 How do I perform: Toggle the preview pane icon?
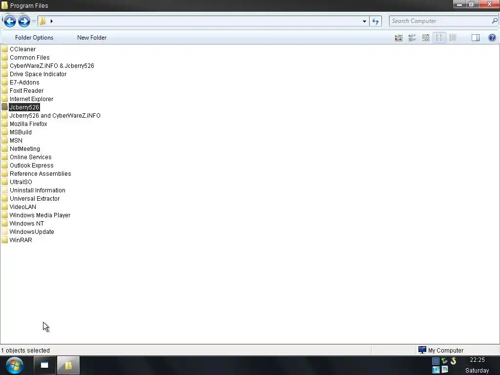[x=476, y=38]
